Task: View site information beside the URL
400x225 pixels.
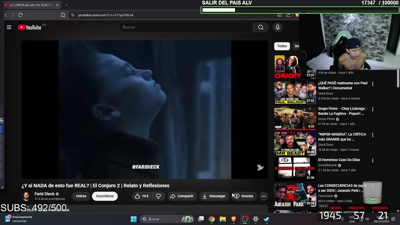Action: click(x=72, y=15)
